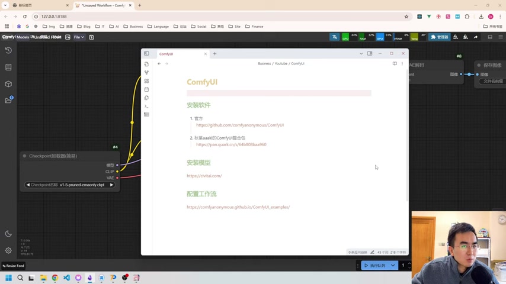The image size is (506, 284).
Task: Open the table icon in note app sidebar
Action: (146, 114)
